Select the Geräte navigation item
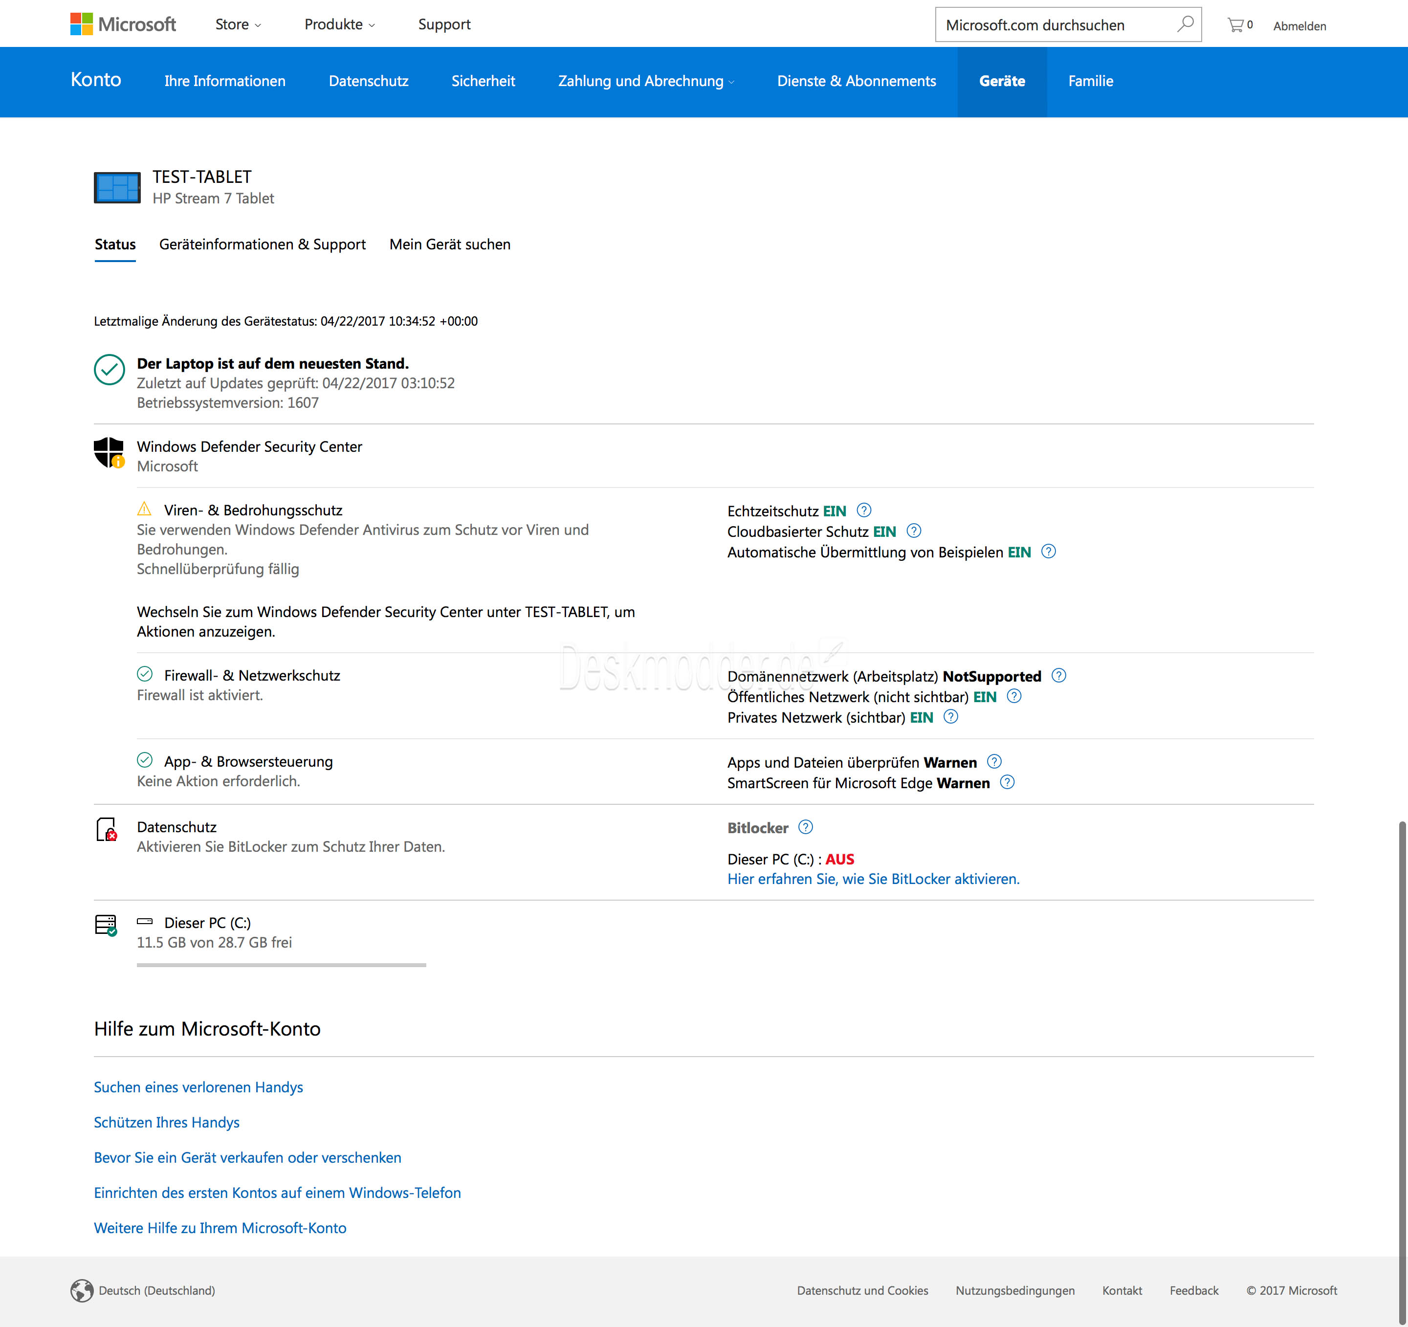 click(x=1002, y=82)
